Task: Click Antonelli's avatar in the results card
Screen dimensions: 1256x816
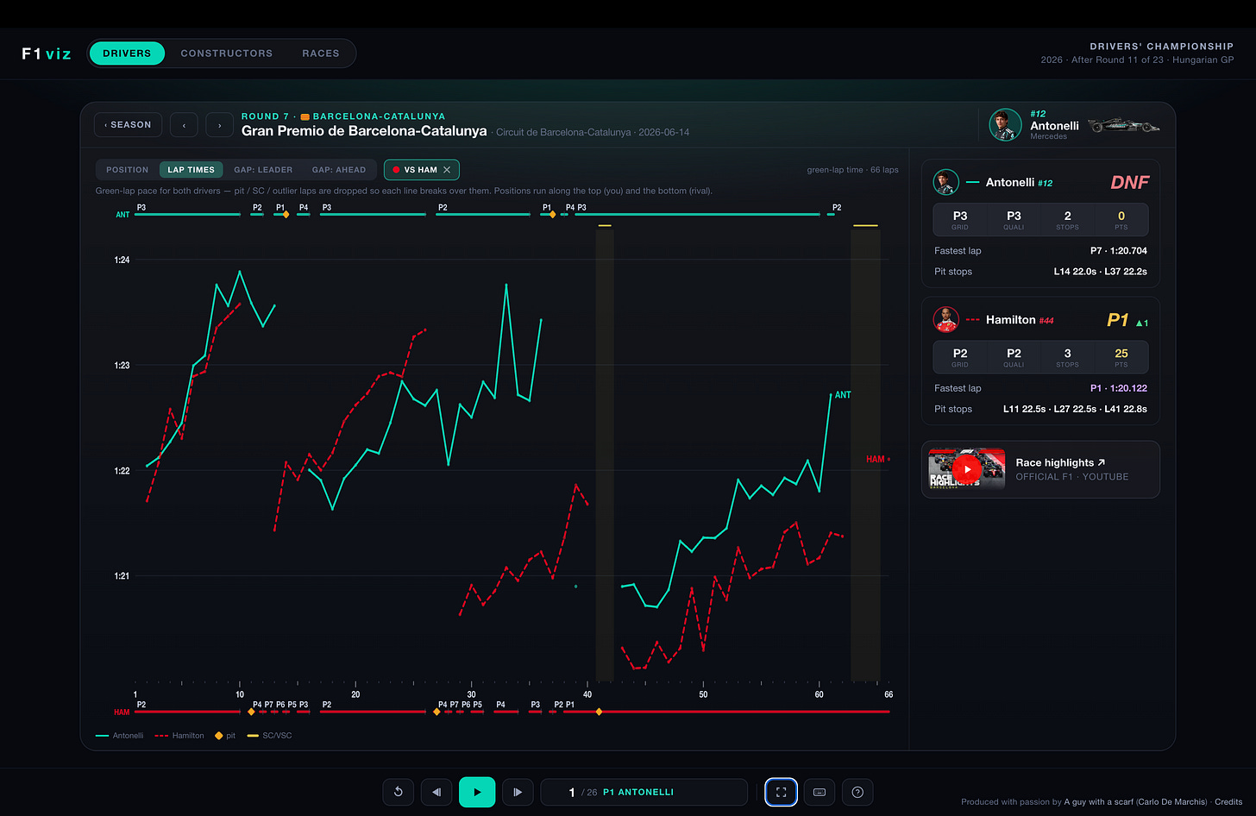Action: pos(946,182)
